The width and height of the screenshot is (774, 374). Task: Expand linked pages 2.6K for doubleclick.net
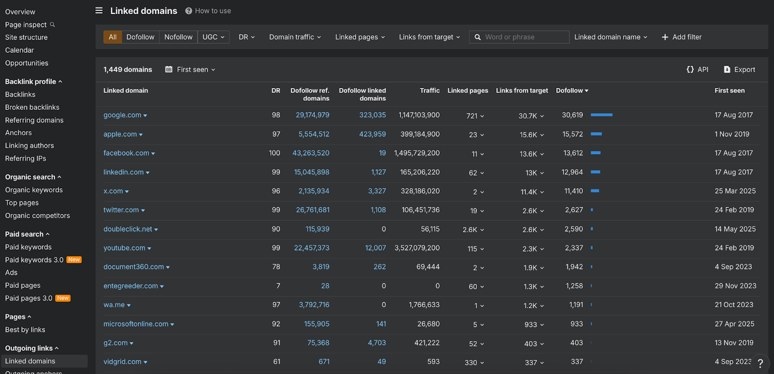click(x=473, y=230)
